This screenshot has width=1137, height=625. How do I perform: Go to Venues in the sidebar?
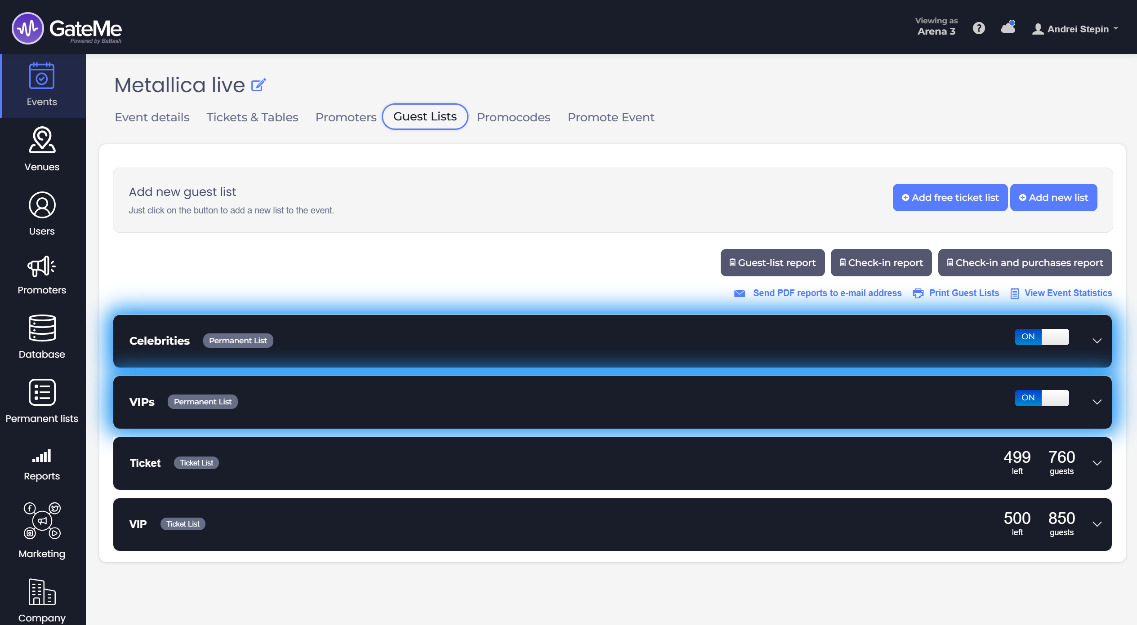pos(42,150)
